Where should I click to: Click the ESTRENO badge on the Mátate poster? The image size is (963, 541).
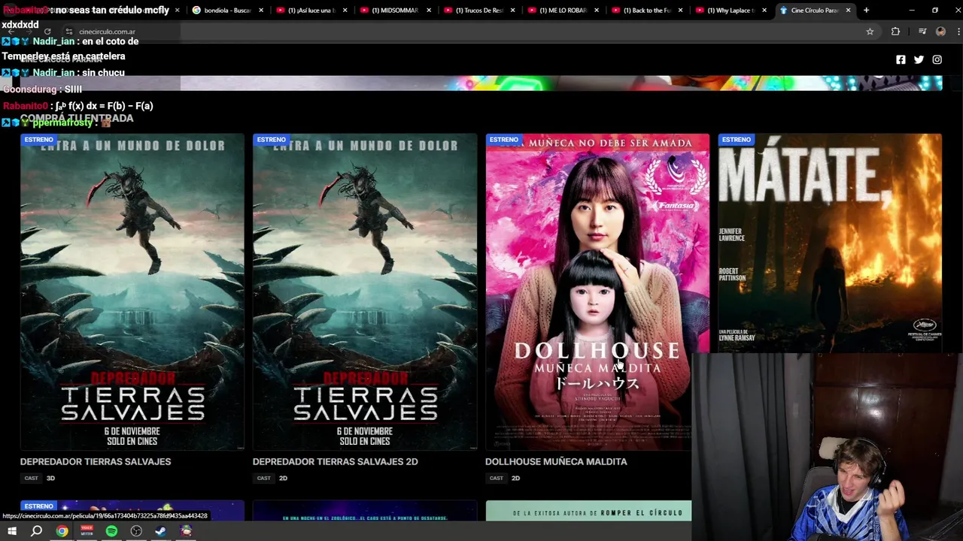[736, 139]
